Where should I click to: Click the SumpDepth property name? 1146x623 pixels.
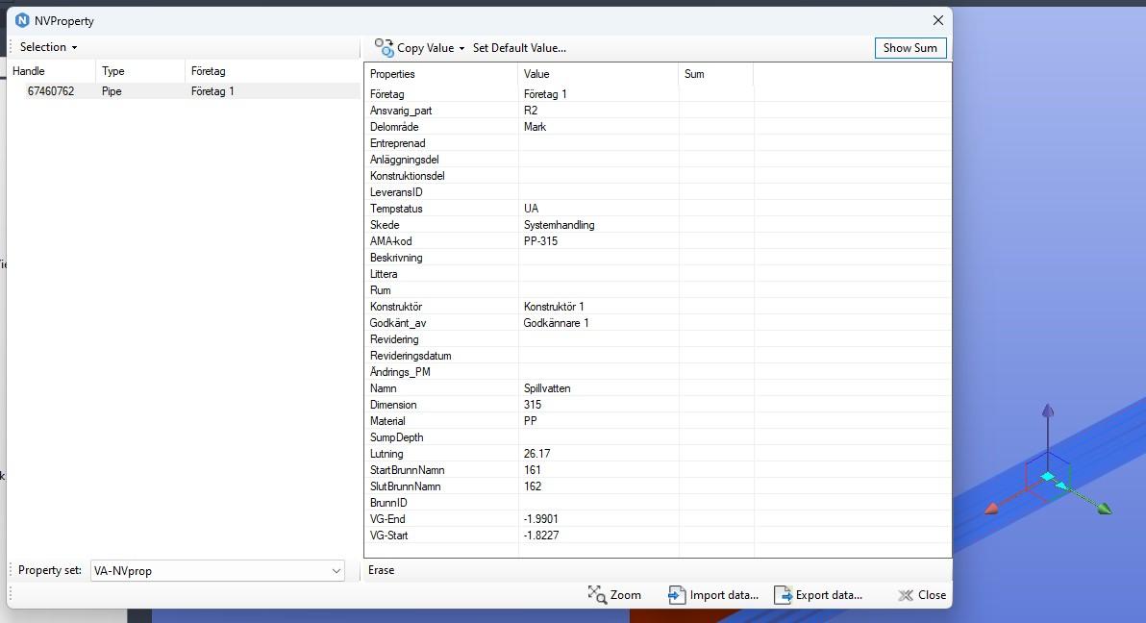[397, 437]
